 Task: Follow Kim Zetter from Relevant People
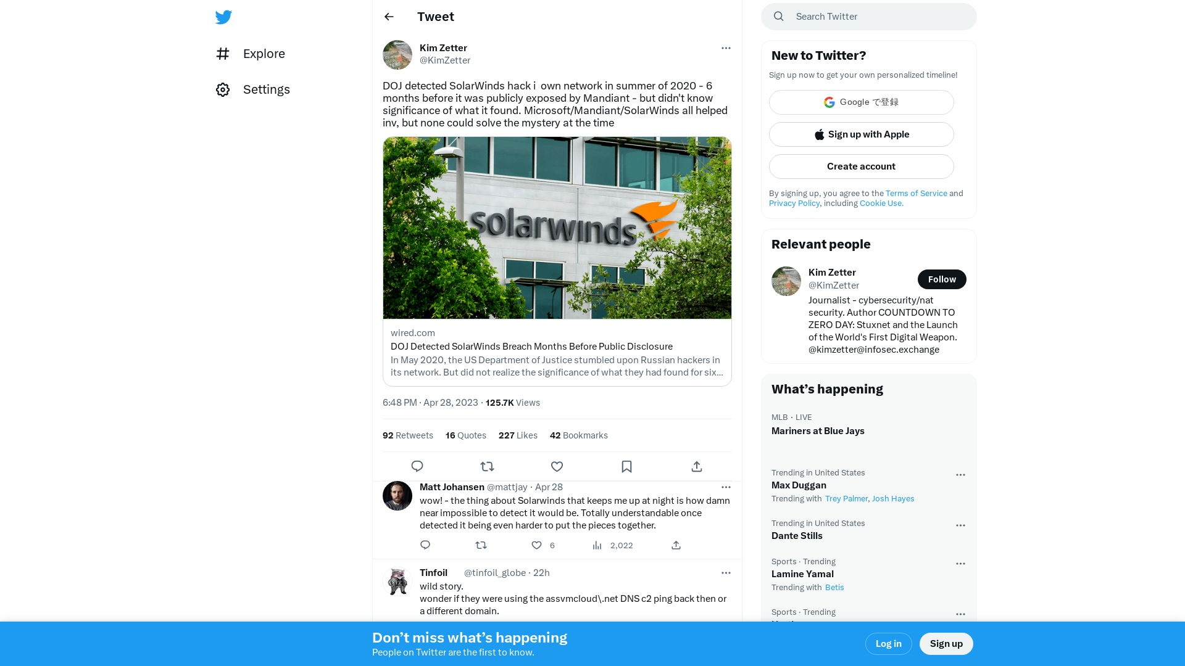pos(942,279)
